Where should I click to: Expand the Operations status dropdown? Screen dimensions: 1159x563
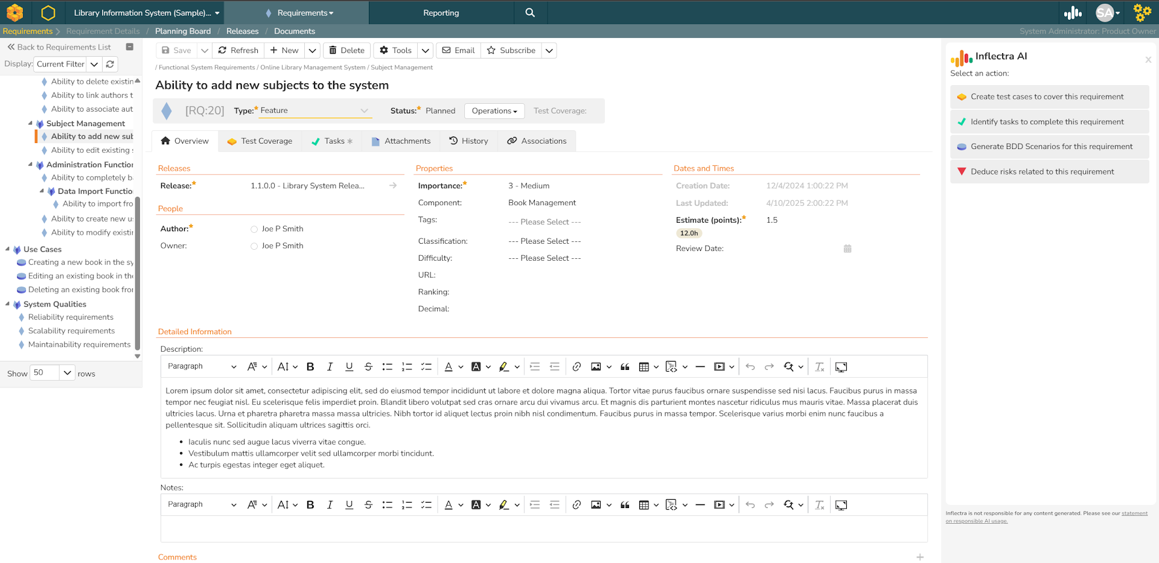click(x=494, y=111)
